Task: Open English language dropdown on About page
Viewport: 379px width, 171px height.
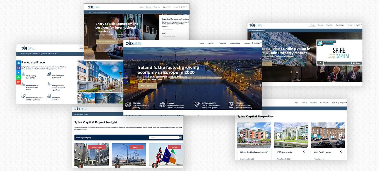Action: [x=359, y=25]
